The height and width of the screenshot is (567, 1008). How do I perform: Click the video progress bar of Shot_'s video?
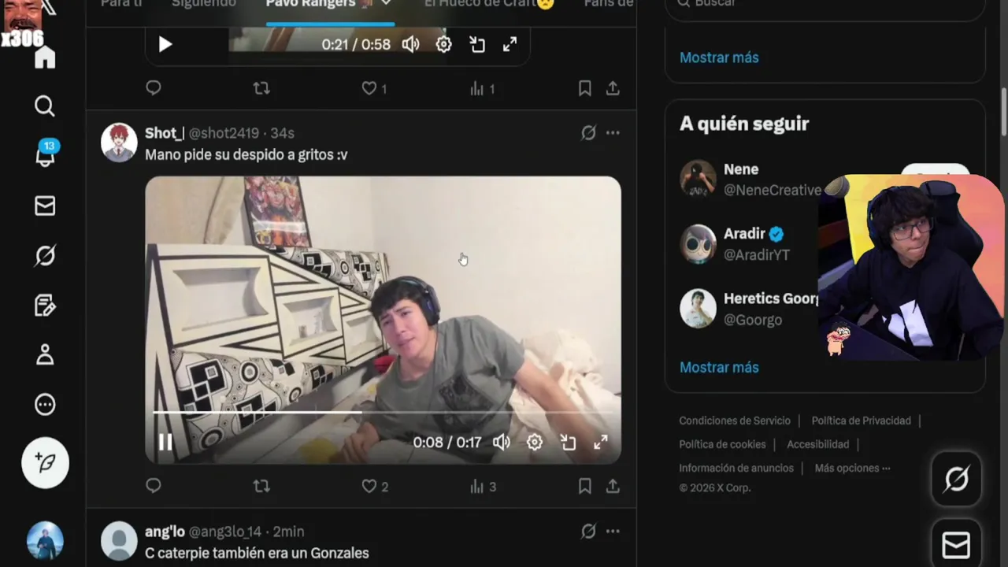(383, 412)
